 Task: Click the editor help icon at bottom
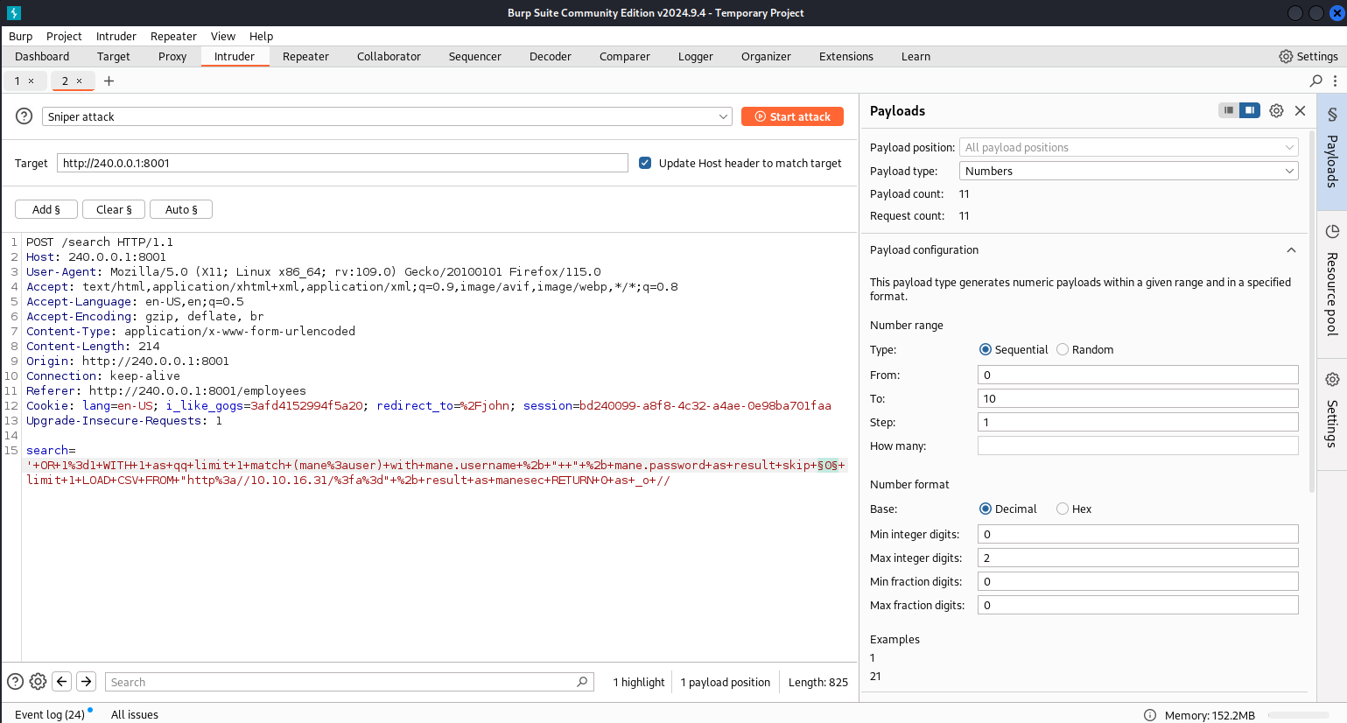15,681
